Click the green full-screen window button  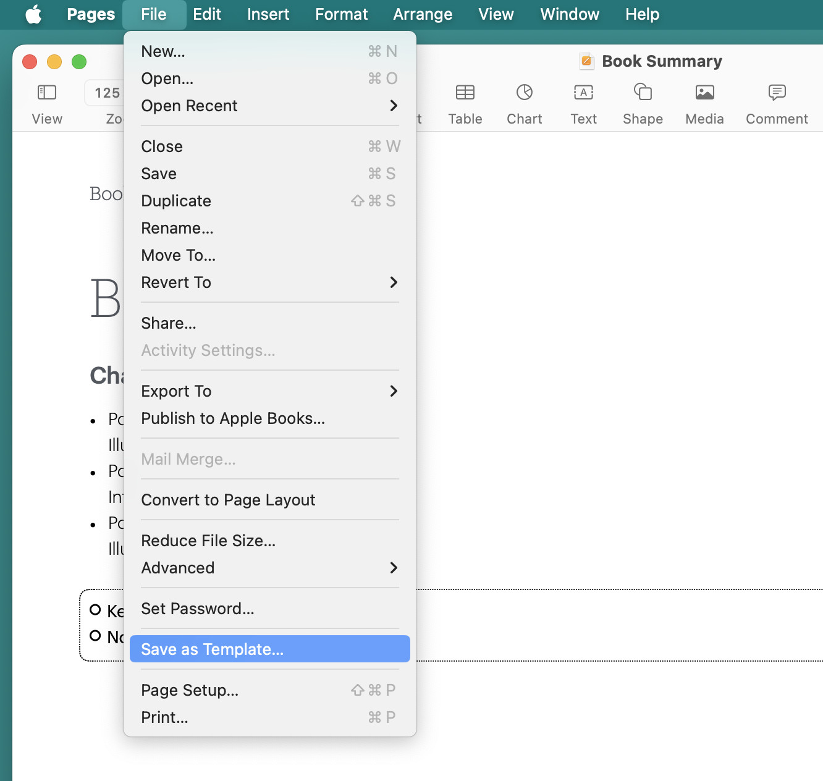[x=79, y=62]
